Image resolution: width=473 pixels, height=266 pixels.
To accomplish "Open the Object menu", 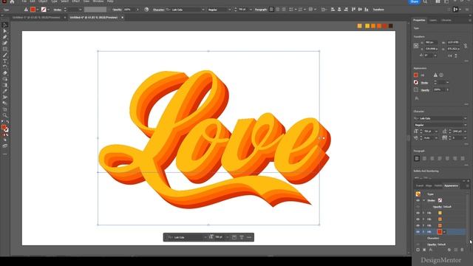I will (x=43, y=1).
